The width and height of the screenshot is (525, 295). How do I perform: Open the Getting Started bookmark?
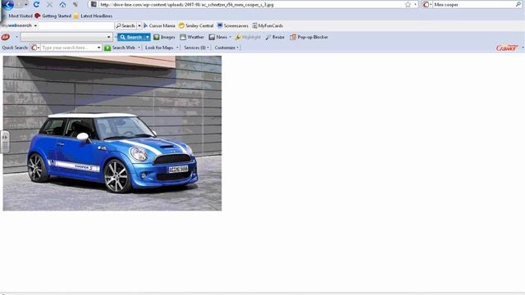pyautogui.click(x=52, y=16)
